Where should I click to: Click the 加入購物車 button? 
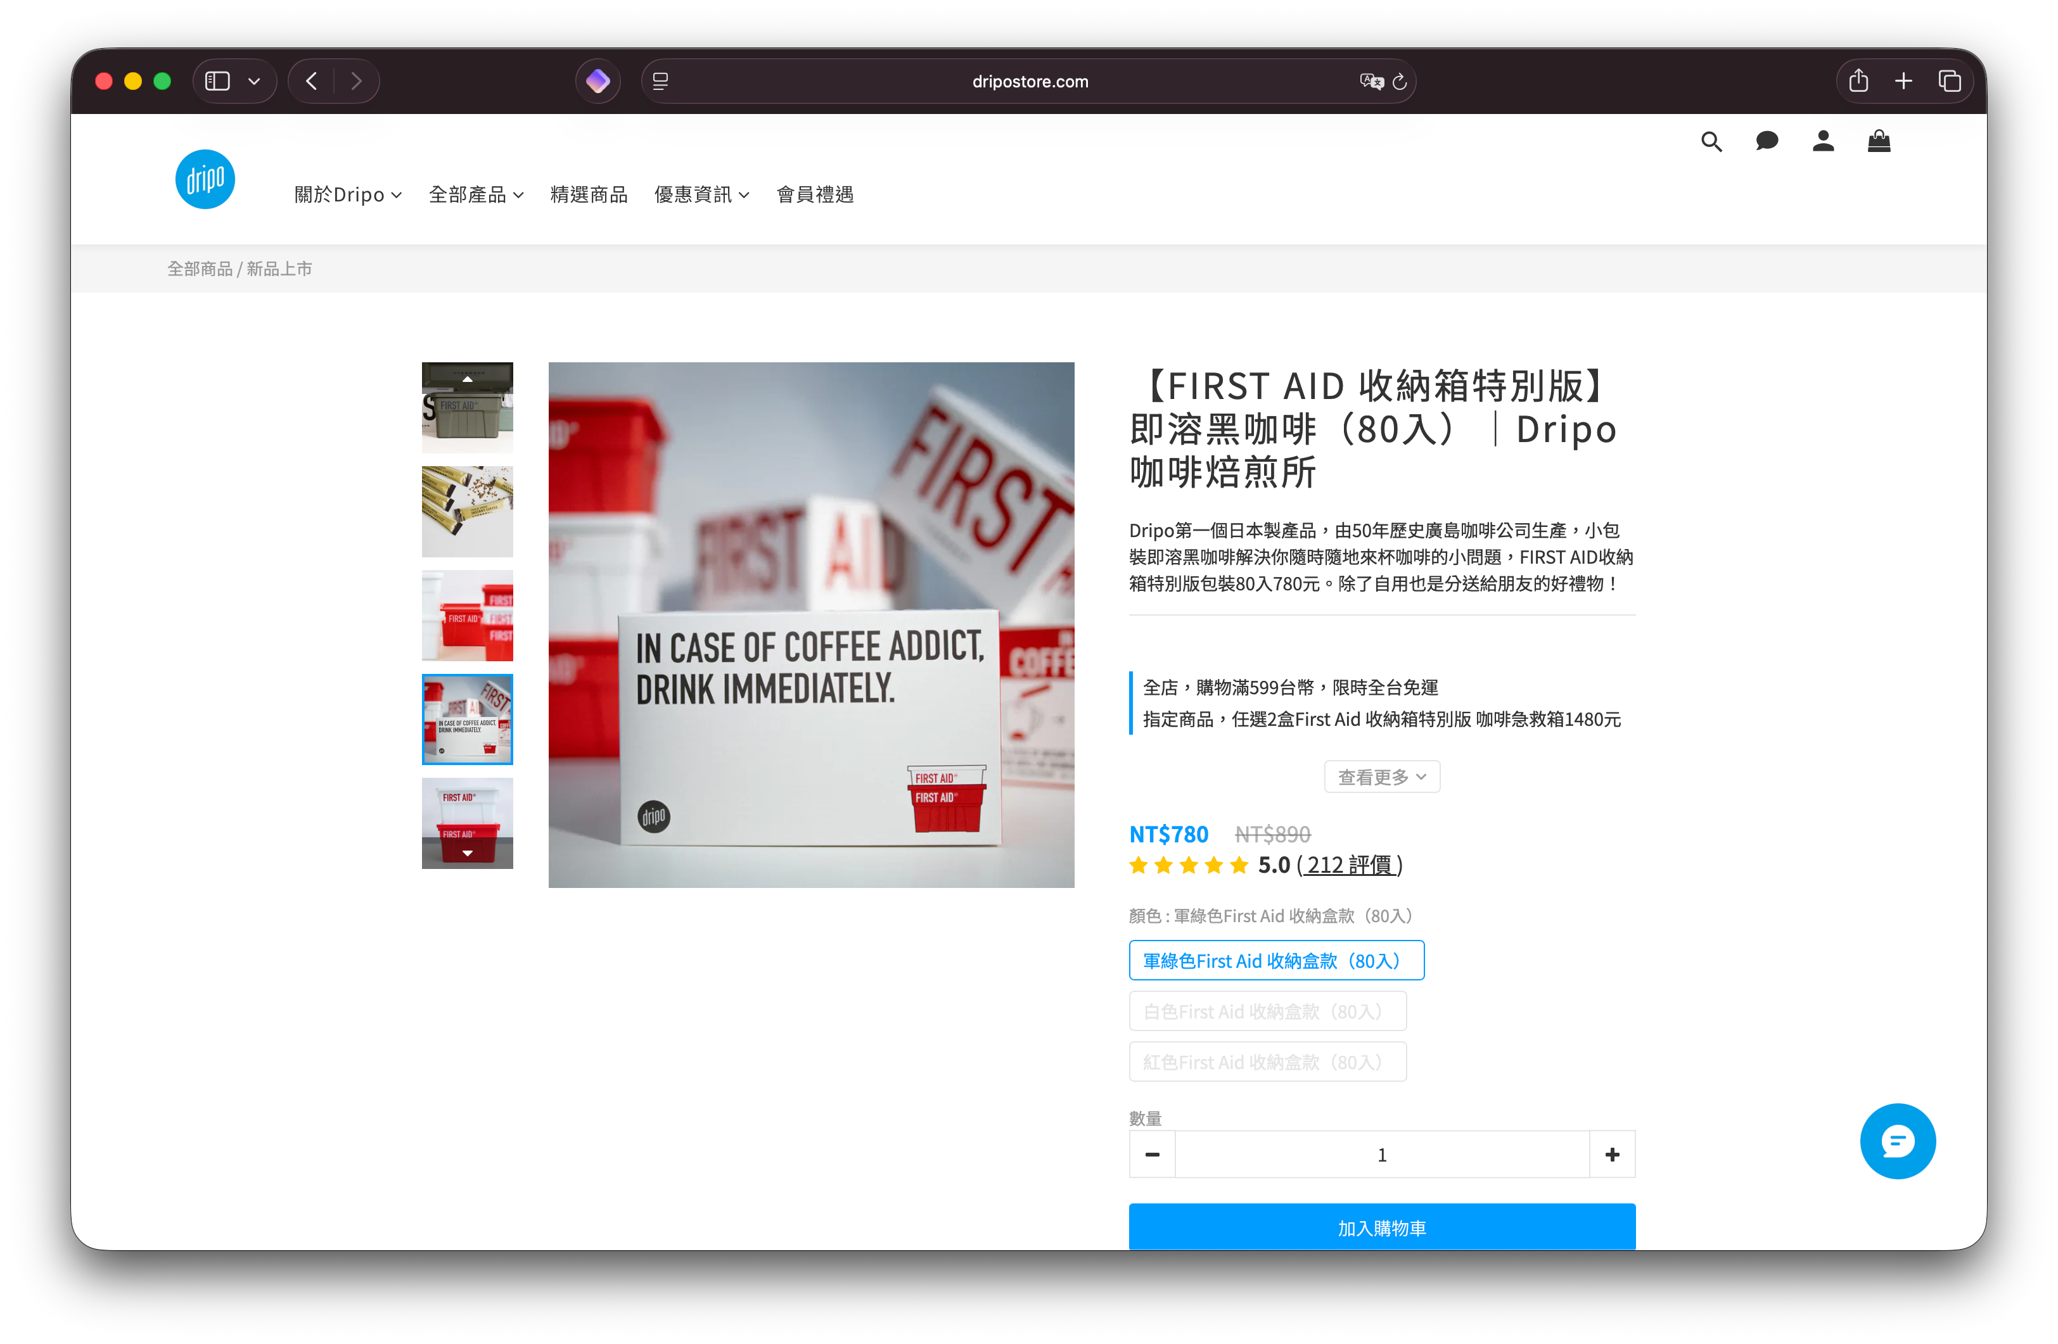pos(1381,1227)
